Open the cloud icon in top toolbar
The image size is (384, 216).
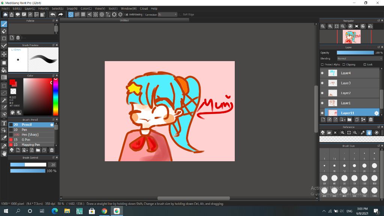[x=5, y=15]
